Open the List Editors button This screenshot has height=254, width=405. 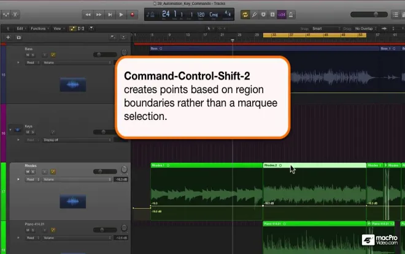[x=395, y=15]
